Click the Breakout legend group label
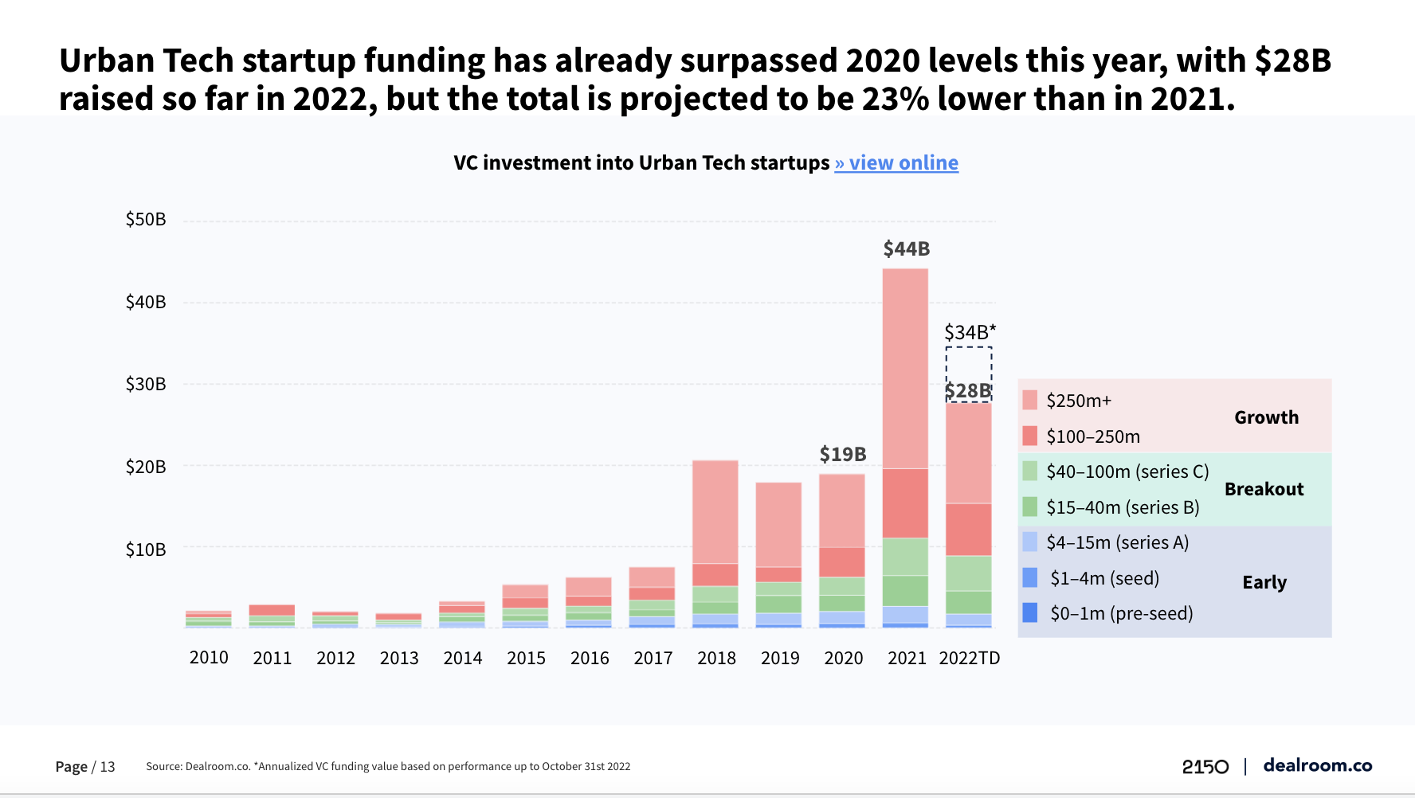Image resolution: width=1415 pixels, height=798 pixels. [1264, 489]
